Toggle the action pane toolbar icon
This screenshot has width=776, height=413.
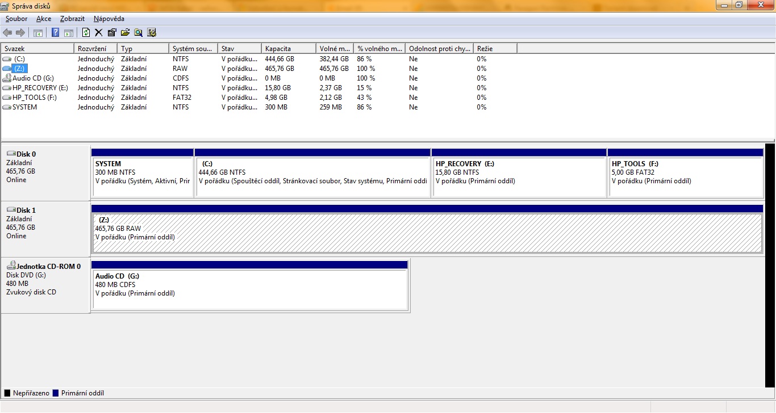68,33
